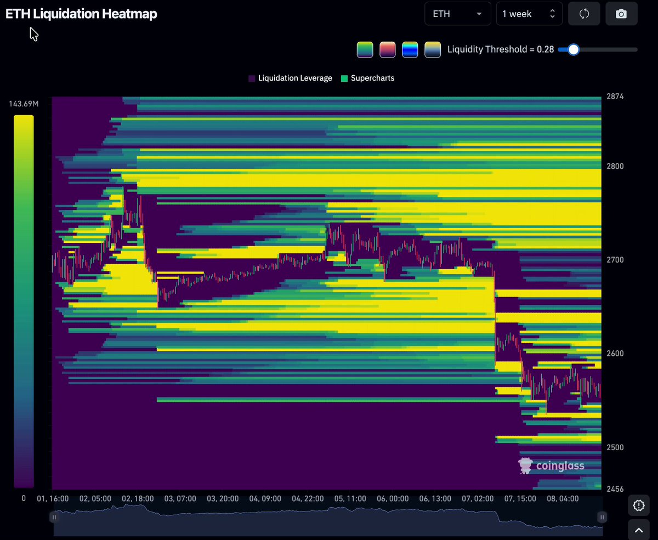Screen dimensions: 658x540
Task: Select the green-yellow viridis color scheme
Action: [x=365, y=50]
